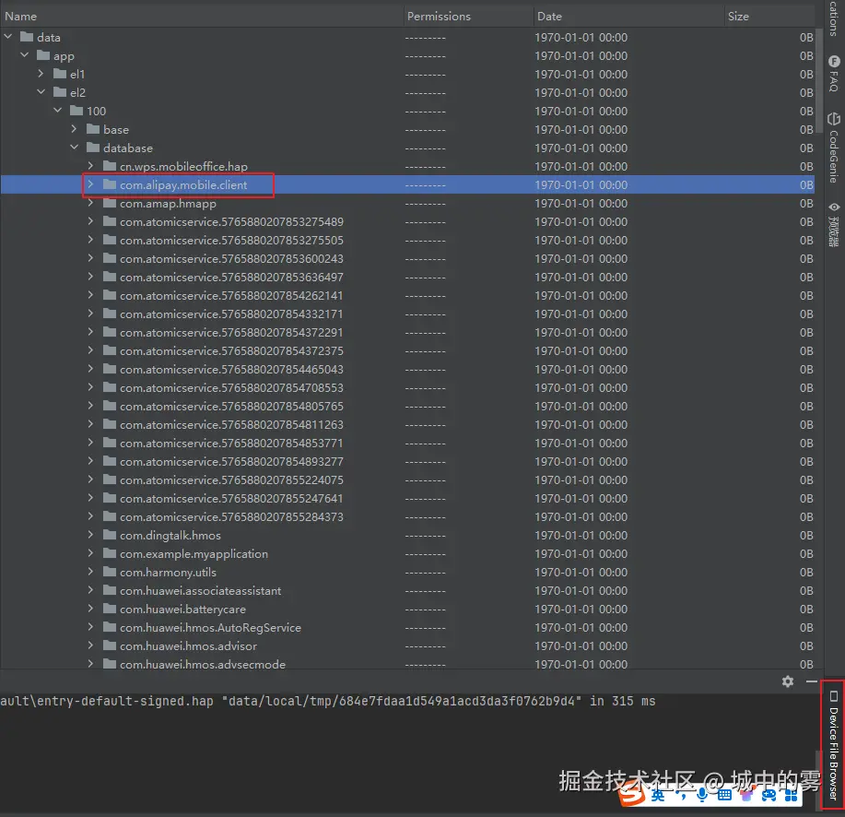Screen dimensions: 845x817
Task: Select the data folder icon
Action: pyautogui.click(x=27, y=37)
